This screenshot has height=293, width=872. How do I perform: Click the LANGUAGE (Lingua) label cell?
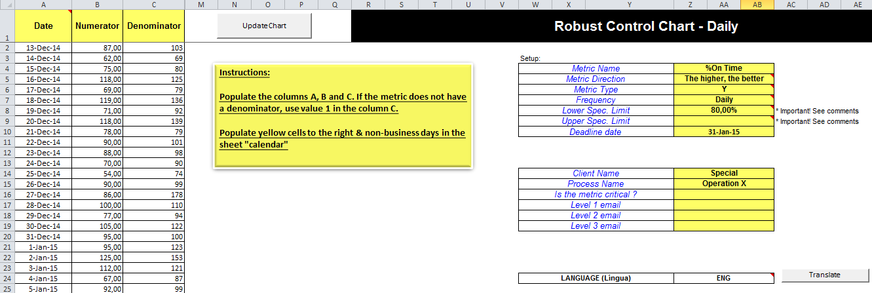coord(596,278)
